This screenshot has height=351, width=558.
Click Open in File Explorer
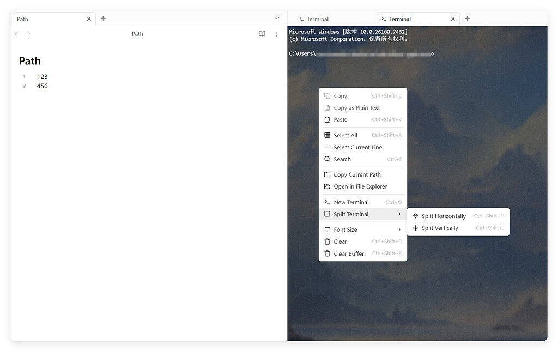click(360, 186)
